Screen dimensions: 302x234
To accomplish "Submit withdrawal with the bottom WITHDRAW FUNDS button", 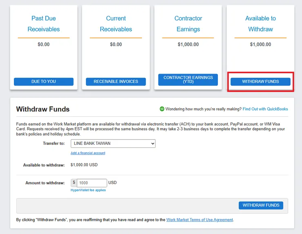I will tap(261, 205).
